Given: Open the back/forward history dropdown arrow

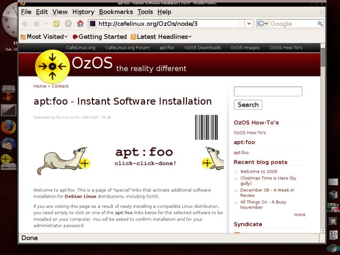Looking at the screenshot, I should pyautogui.click(x=46, y=23).
